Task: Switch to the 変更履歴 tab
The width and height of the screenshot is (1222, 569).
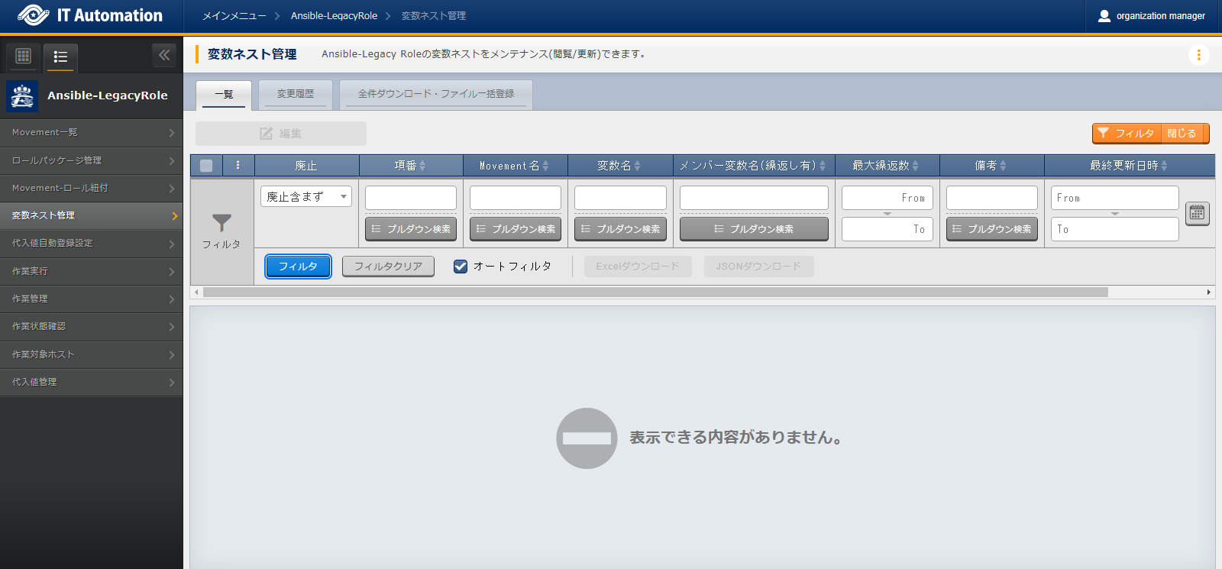Action: click(296, 94)
